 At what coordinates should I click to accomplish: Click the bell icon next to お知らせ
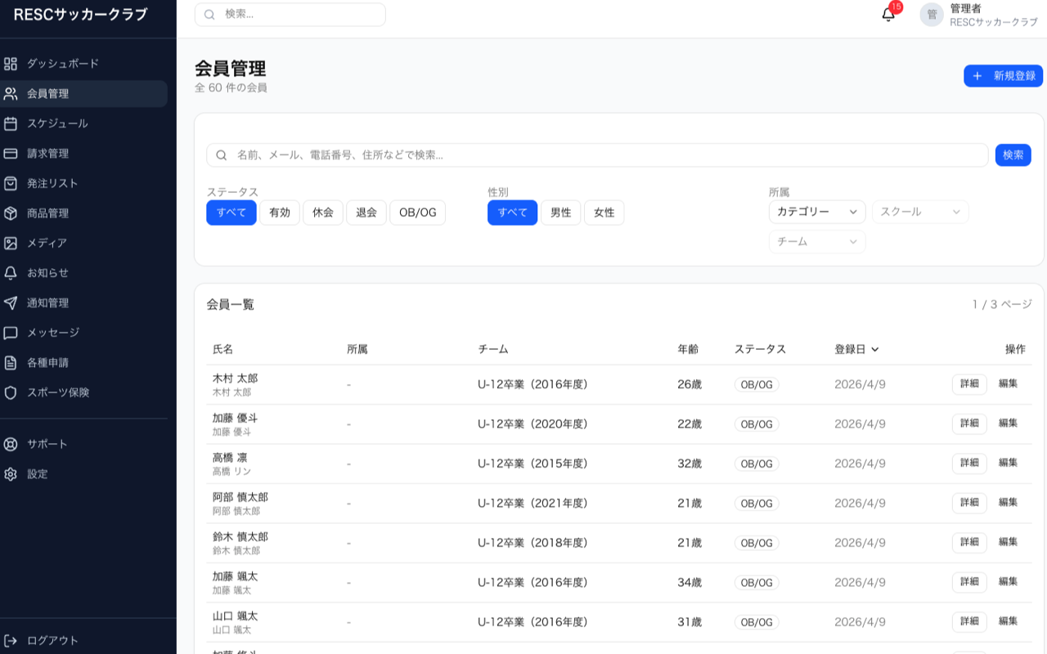coord(11,273)
